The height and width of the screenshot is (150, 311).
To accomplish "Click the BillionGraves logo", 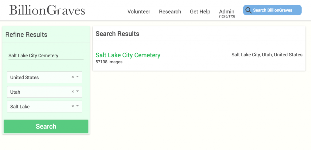I will coord(47,10).
